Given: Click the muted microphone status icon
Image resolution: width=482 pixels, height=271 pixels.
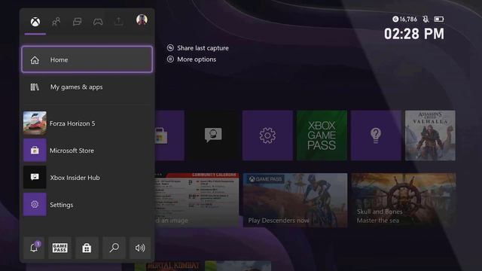Looking at the screenshot, I should [426, 19].
